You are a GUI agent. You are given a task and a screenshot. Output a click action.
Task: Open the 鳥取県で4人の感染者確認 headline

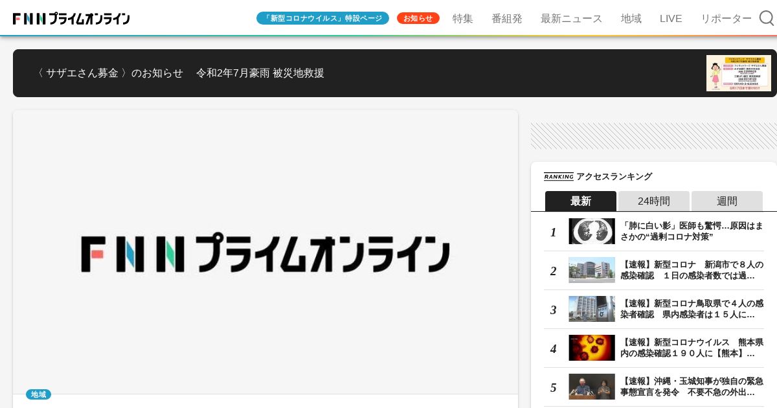point(692,309)
